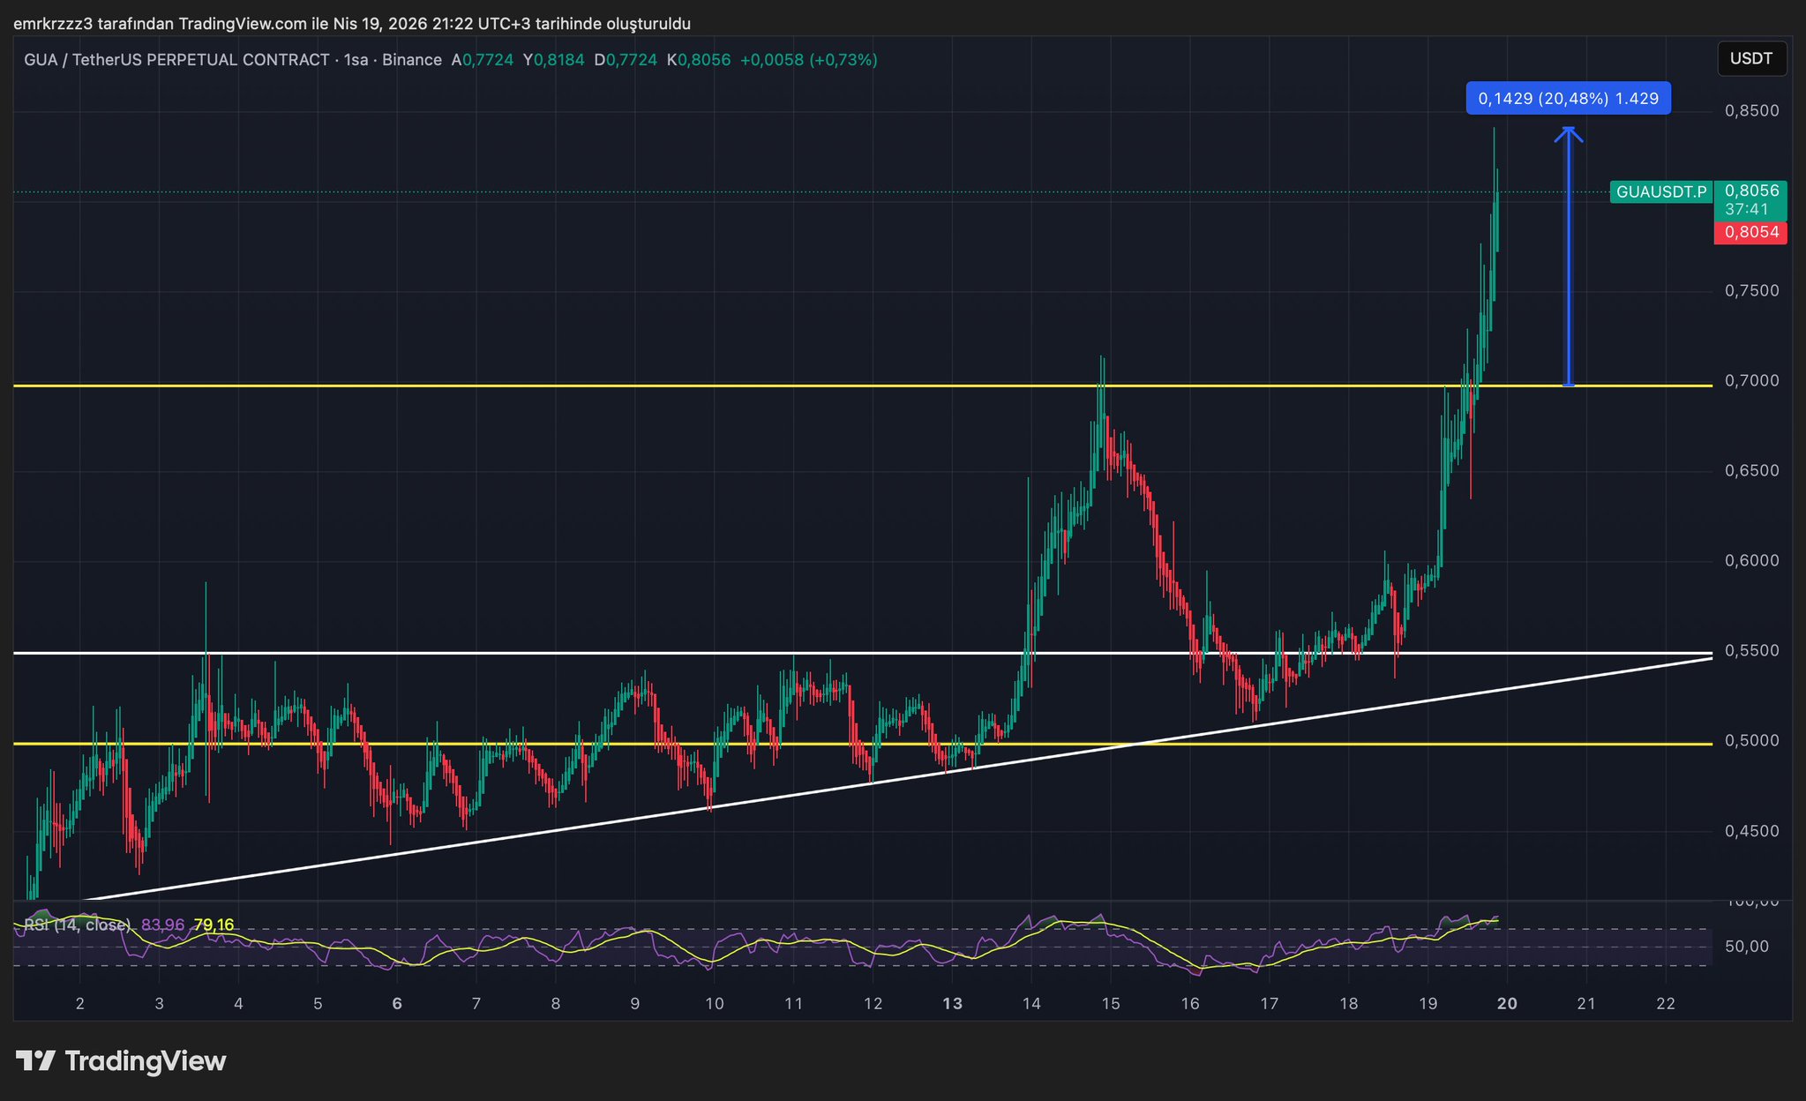Image resolution: width=1806 pixels, height=1101 pixels.
Task: Click the red 0,8054 price label
Action: click(1750, 233)
